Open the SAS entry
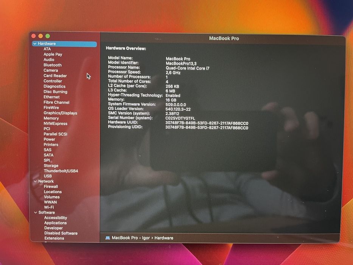The height and width of the screenshot is (265, 353). pos(48,150)
